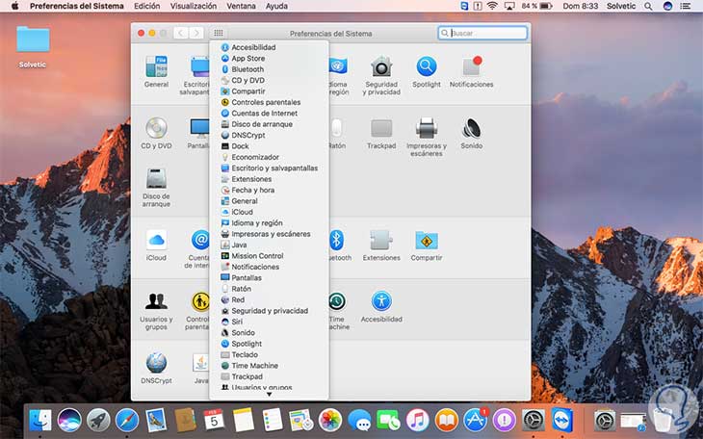Screen dimensions: 703x439
Task: Open Messages icon in the Dock
Action: [x=359, y=420]
